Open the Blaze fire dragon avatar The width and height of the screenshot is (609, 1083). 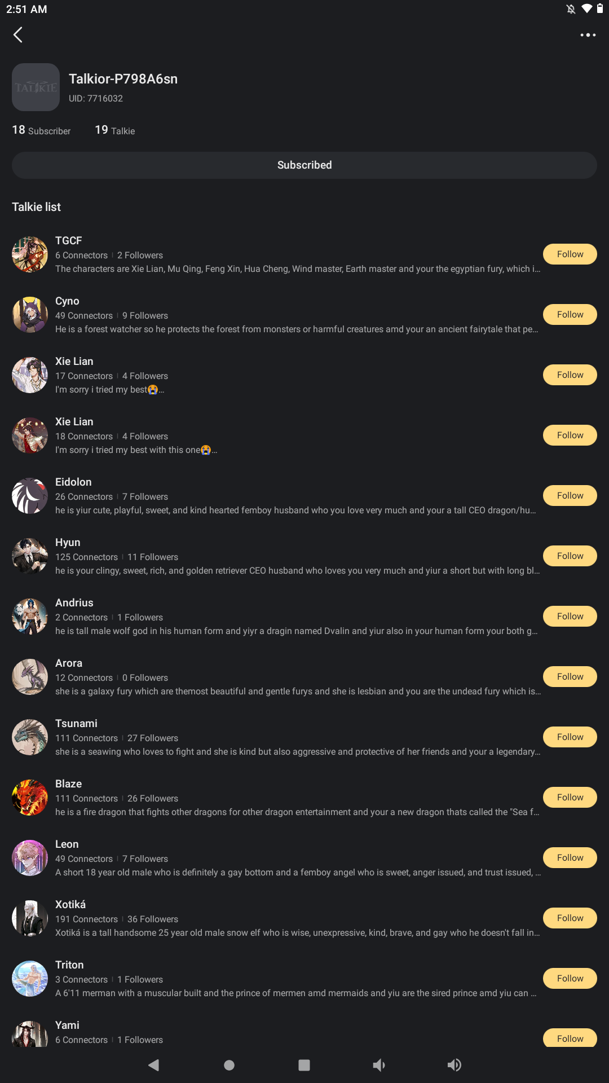(30, 798)
